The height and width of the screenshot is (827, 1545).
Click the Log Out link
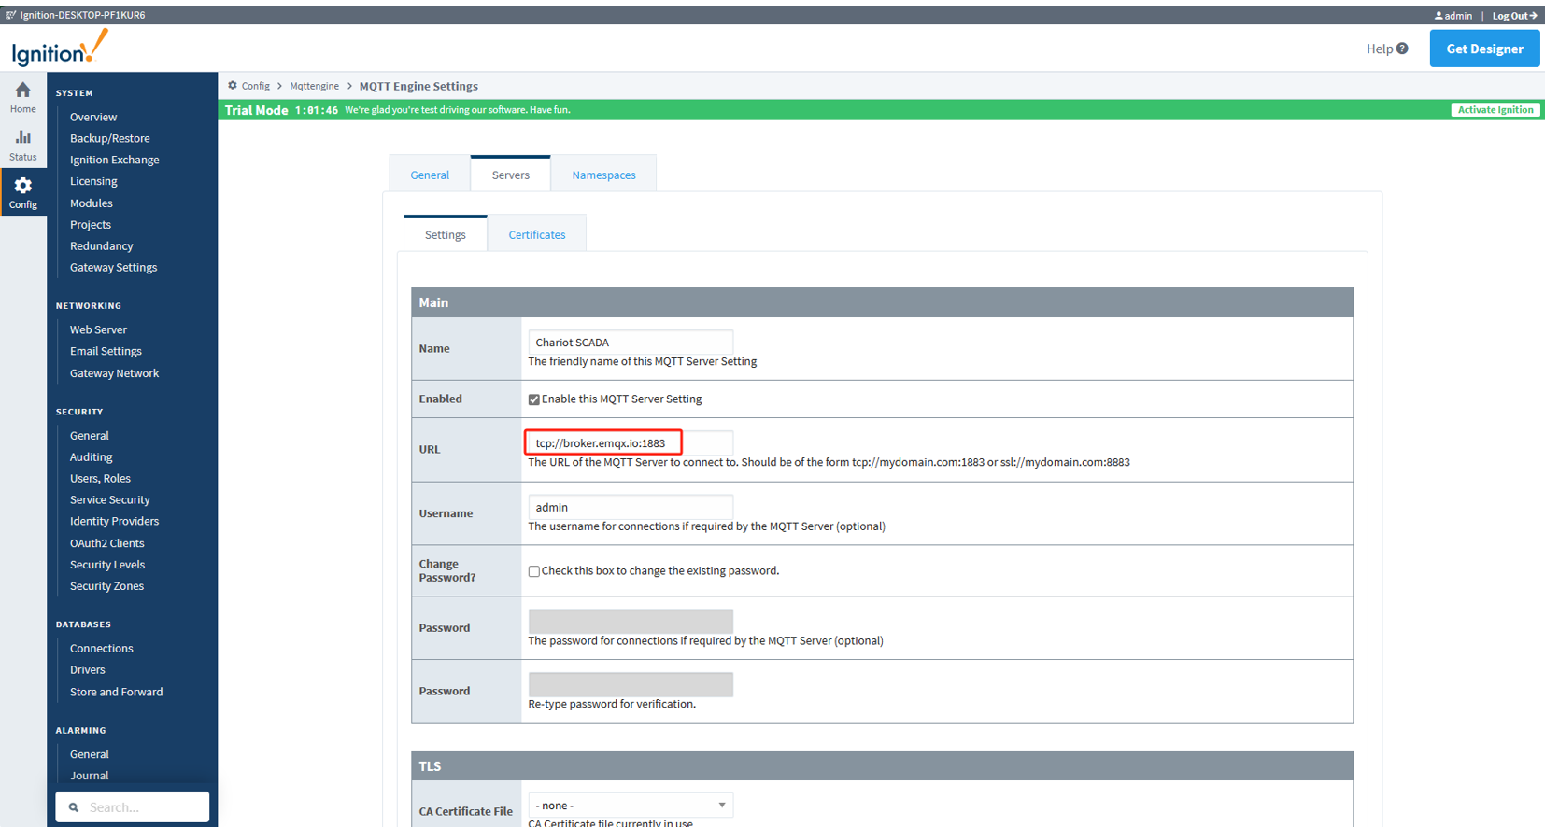point(1514,16)
